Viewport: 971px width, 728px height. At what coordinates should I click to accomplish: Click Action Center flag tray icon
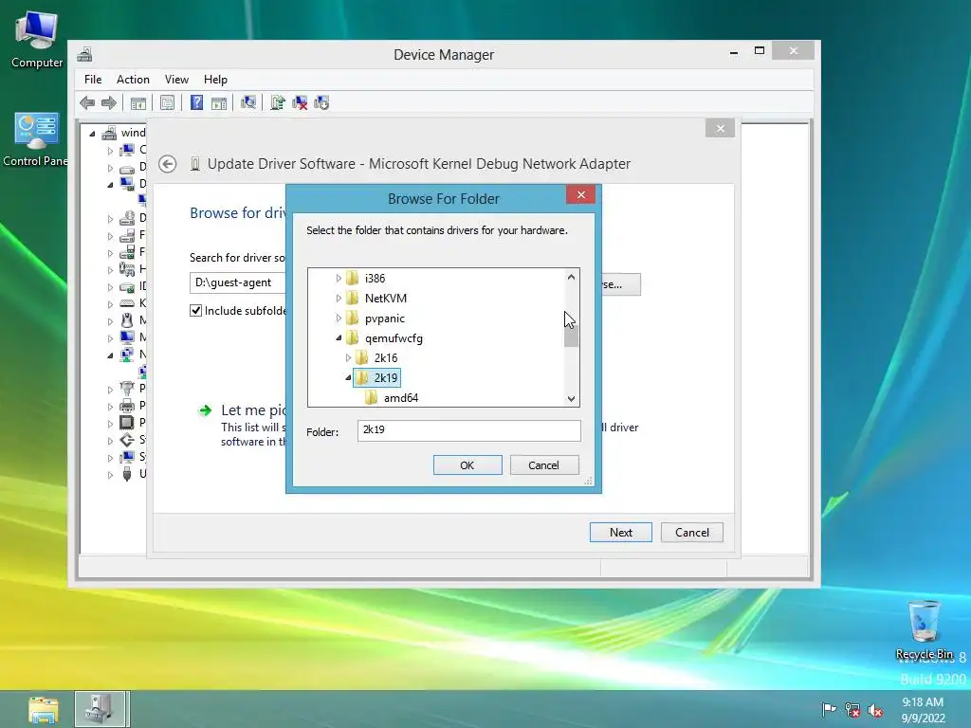tap(829, 709)
